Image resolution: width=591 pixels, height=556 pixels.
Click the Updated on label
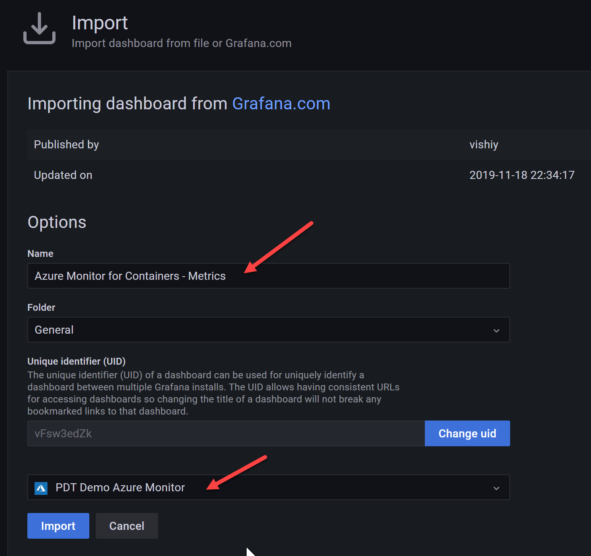[x=63, y=175]
